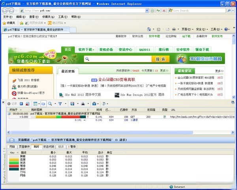Viewport: 237px width, 190px height.
Task: Open the 编辑 menu
Action: pyautogui.click(x=21, y=17)
